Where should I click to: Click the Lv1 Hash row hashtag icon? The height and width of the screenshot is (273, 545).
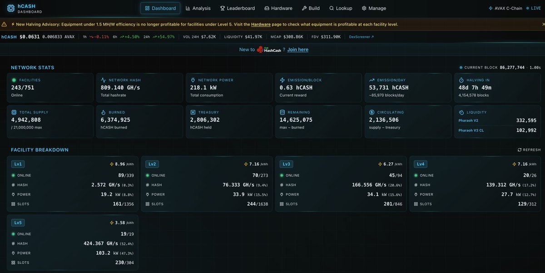(13, 185)
